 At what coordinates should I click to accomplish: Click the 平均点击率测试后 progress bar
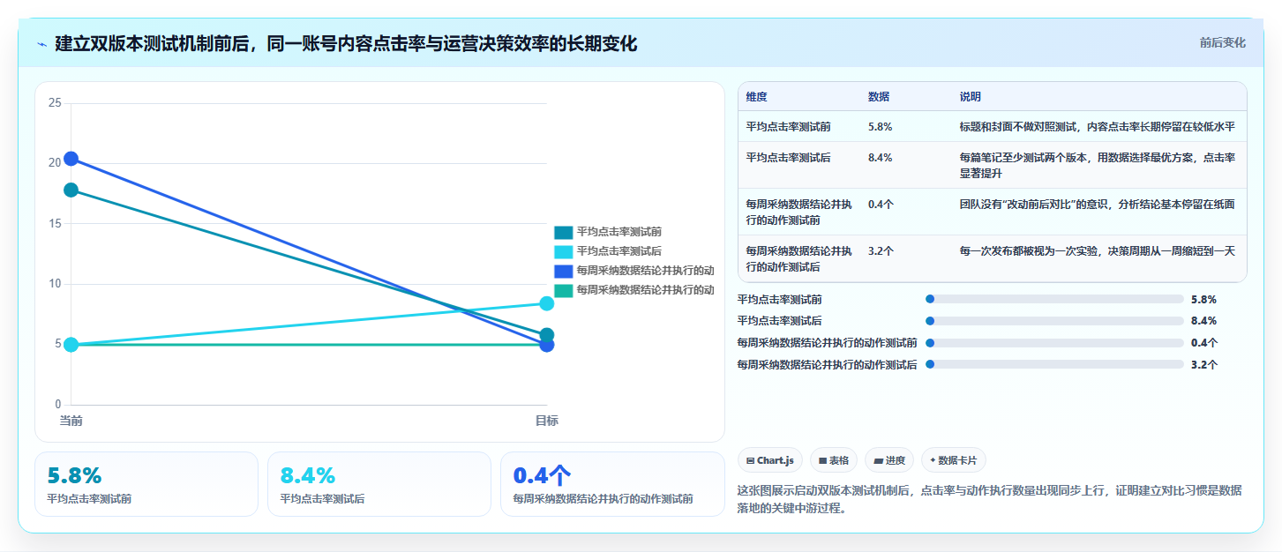click(x=1054, y=321)
